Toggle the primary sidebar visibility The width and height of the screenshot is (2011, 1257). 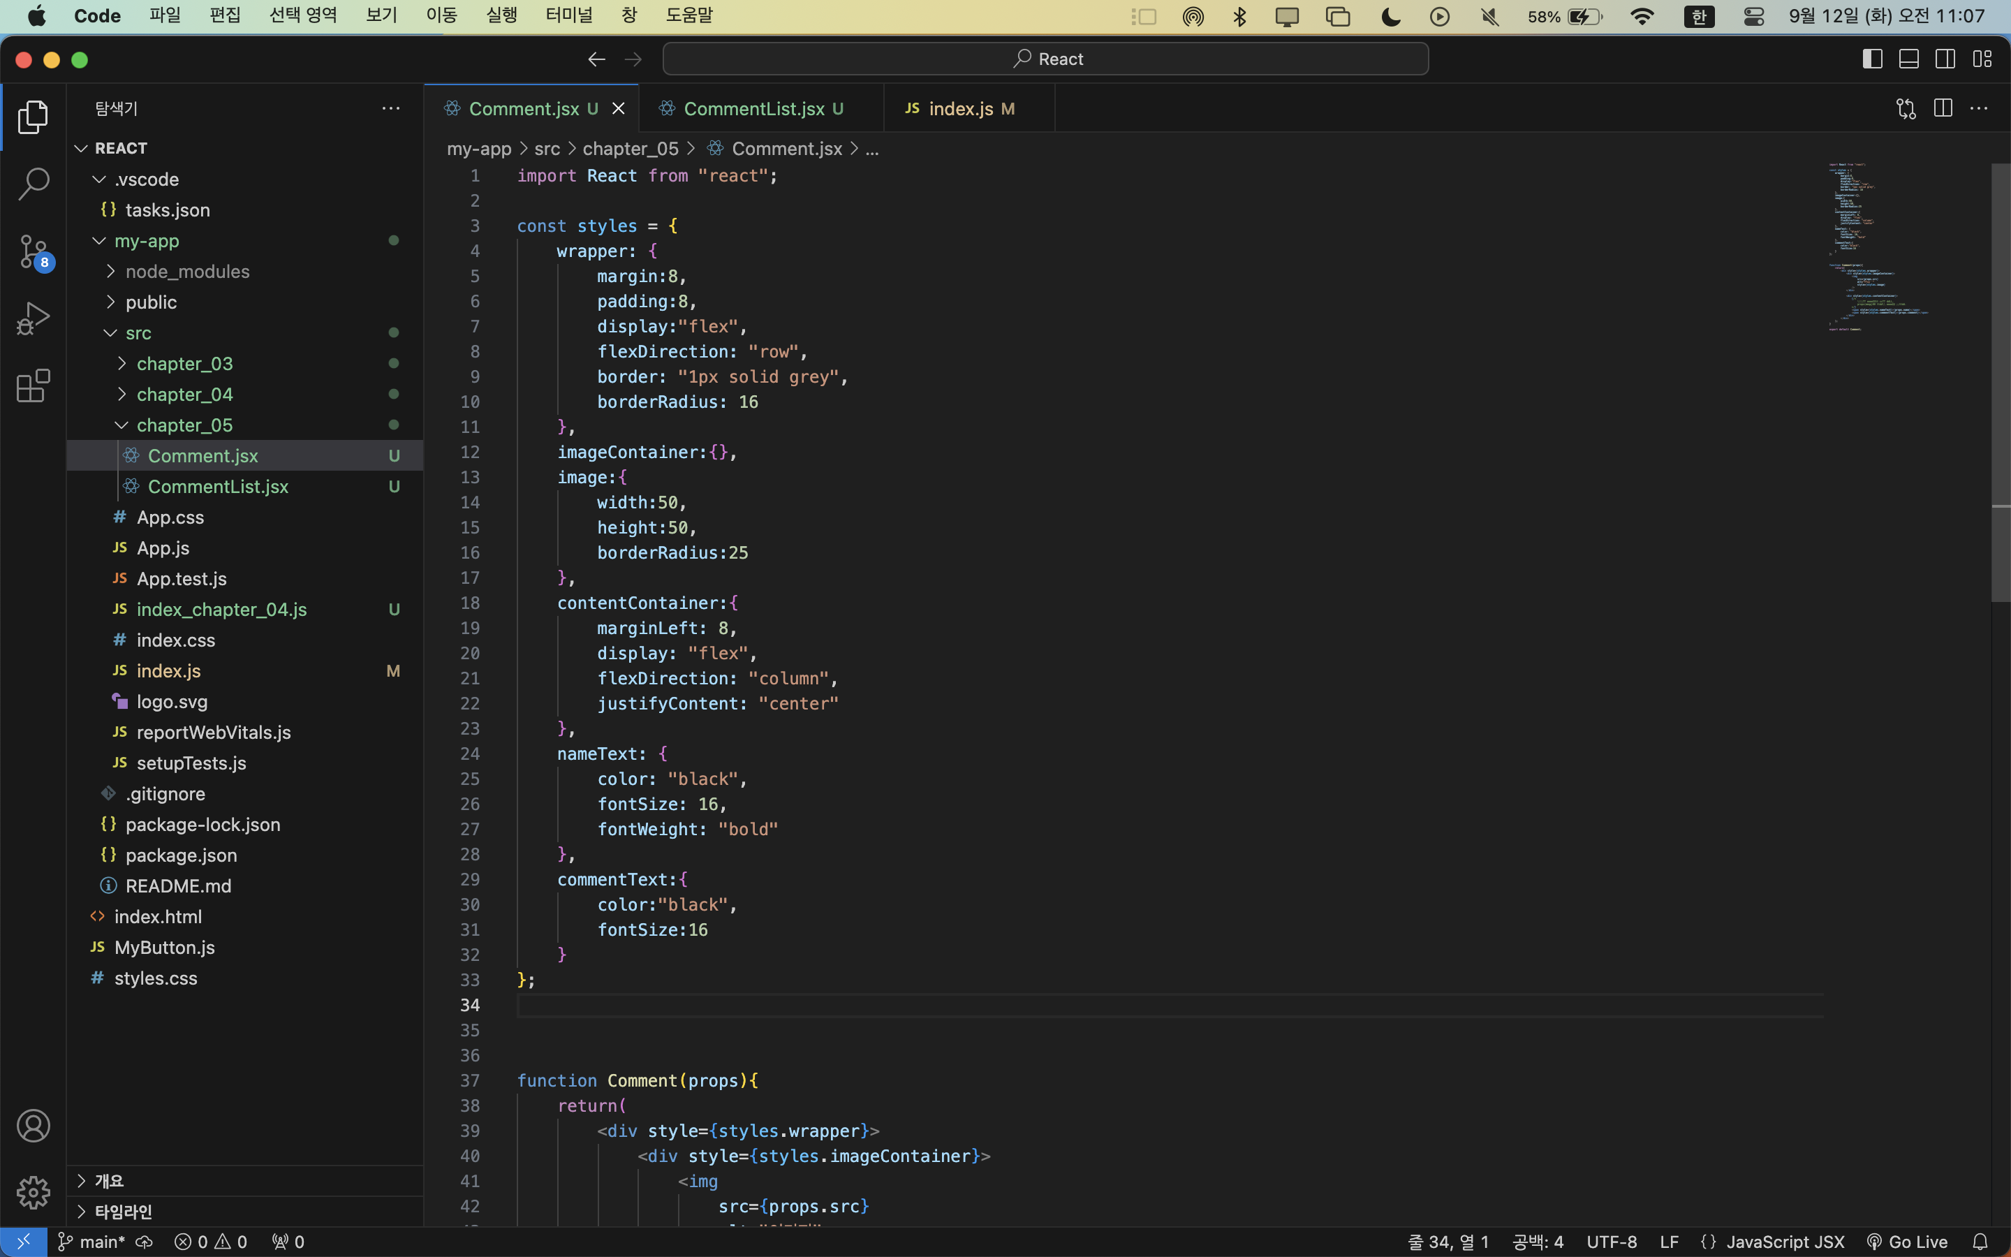(1872, 59)
